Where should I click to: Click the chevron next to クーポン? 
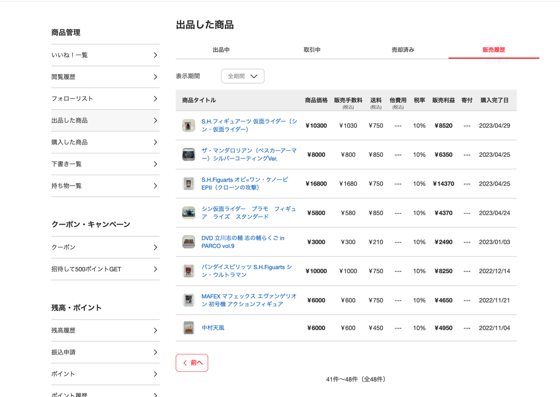(155, 247)
